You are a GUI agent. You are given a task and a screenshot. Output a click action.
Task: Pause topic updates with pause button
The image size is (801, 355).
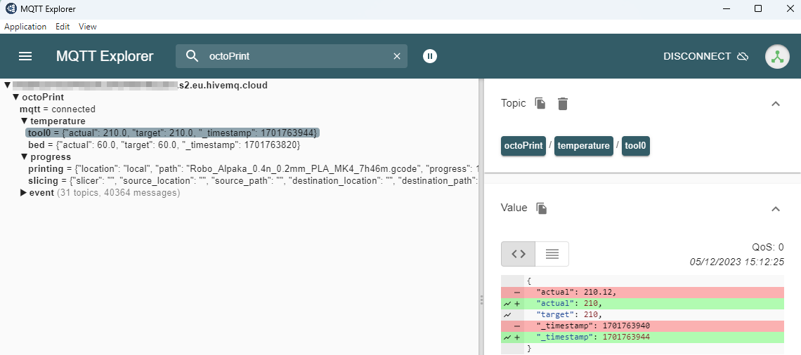coord(430,56)
